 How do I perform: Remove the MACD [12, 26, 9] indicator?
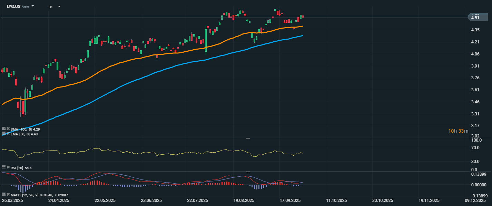(x=8, y=194)
